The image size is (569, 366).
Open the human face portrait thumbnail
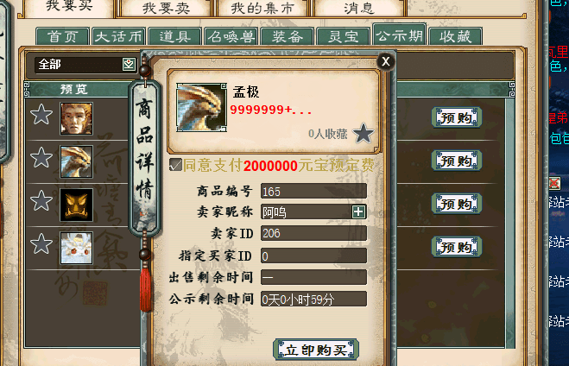click(76, 118)
